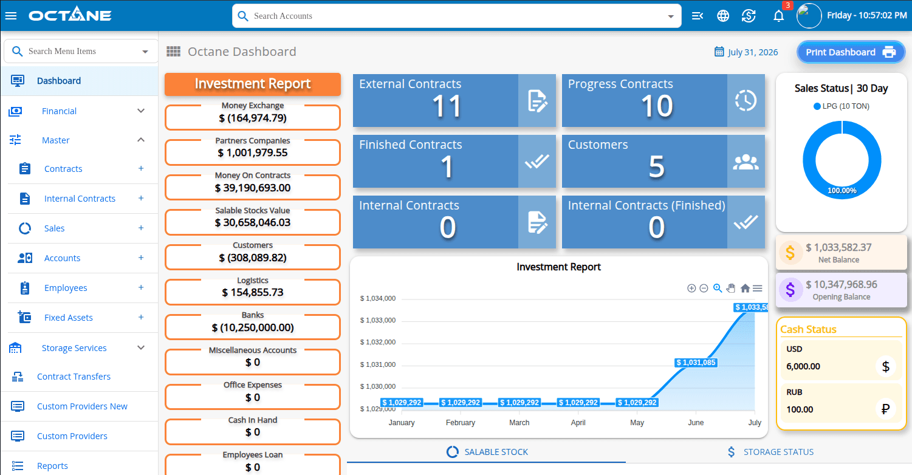This screenshot has width=912, height=475.
Task: Click the plus next to Internal Contracts
Action: click(x=141, y=198)
